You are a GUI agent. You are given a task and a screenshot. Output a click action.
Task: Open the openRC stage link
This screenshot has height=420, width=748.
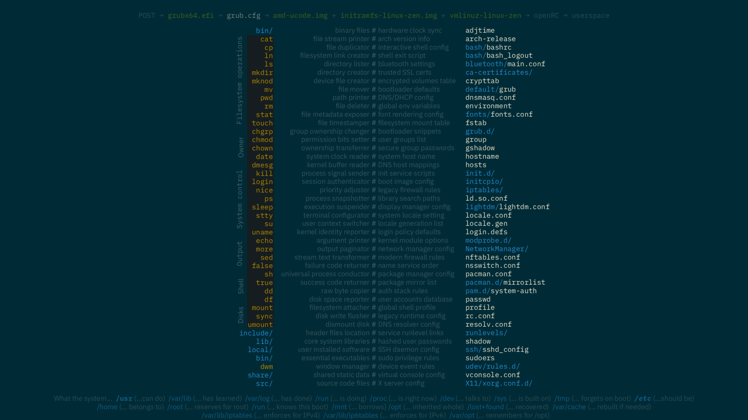click(547, 16)
